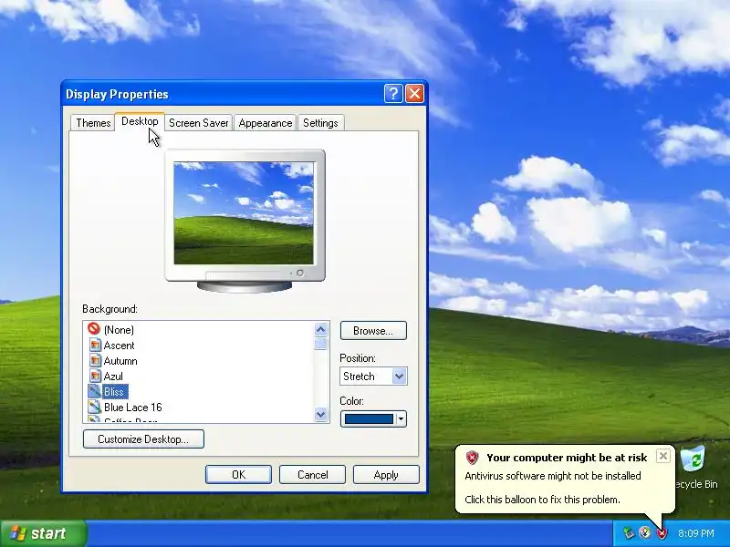730x547 pixels.
Task: Click the no-background icon beside (None)
Action: (94, 329)
